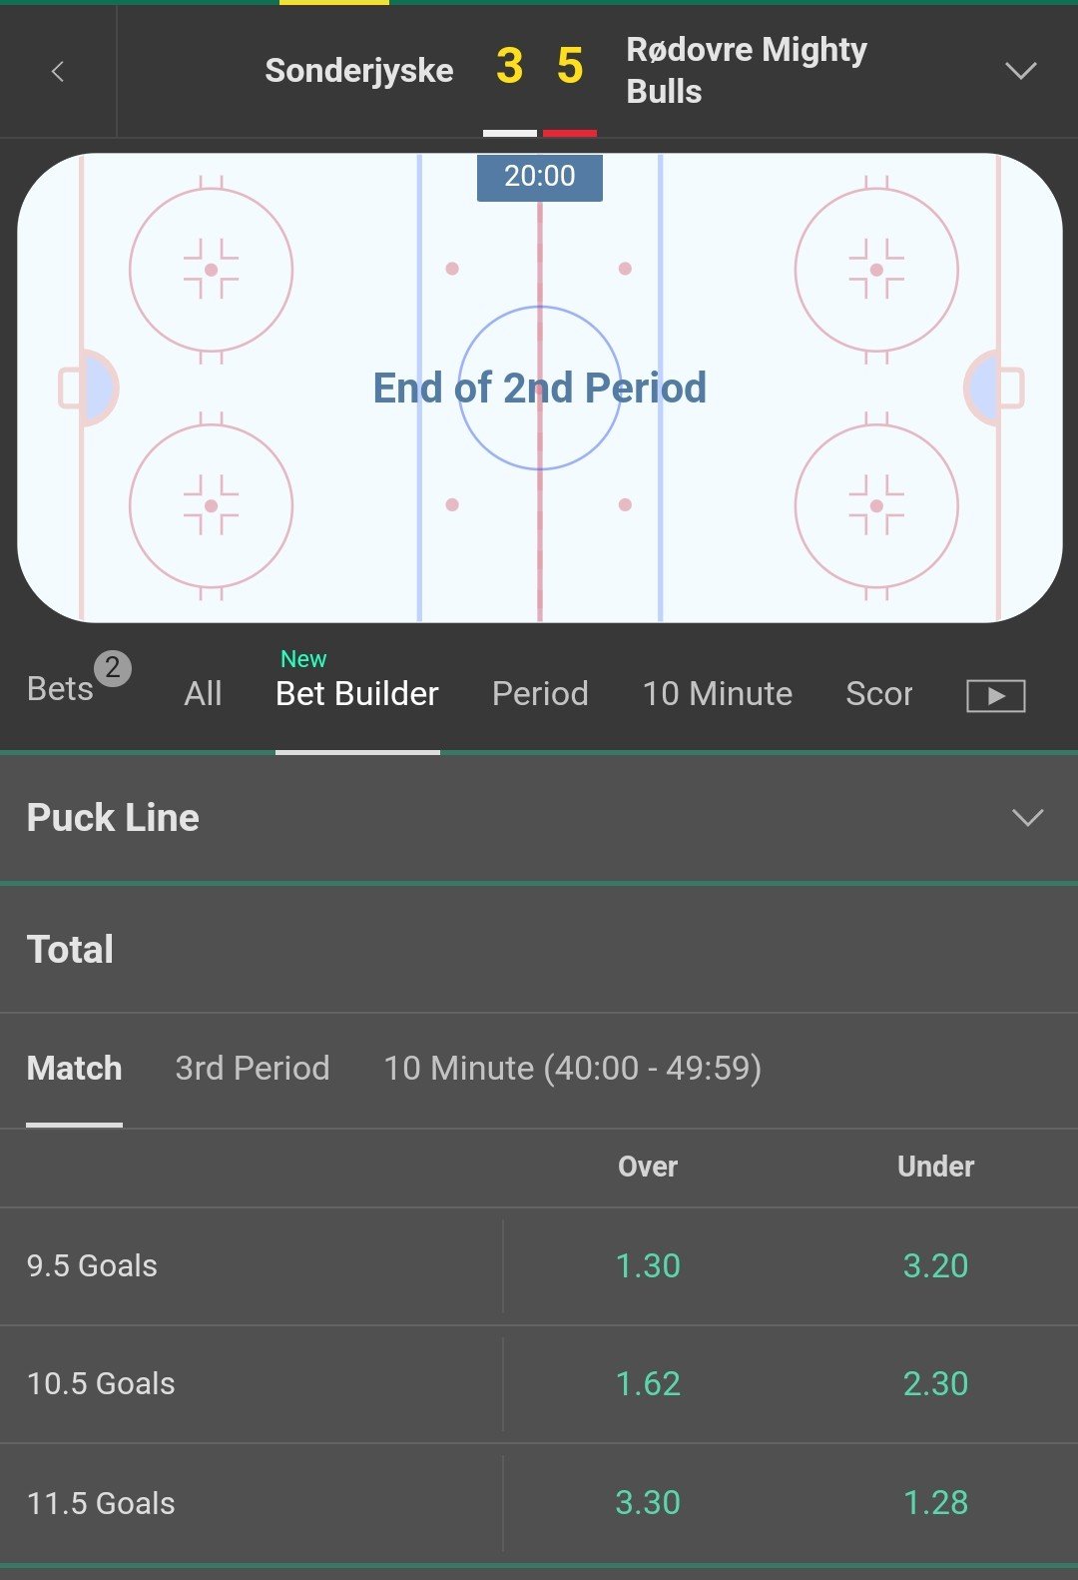Collapse the Puck Line section chevron
The image size is (1078, 1580).
pyautogui.click(x=1027, y=818)
